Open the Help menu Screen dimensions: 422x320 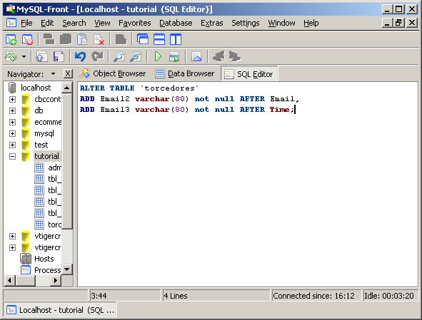click(x=311, y=23)
